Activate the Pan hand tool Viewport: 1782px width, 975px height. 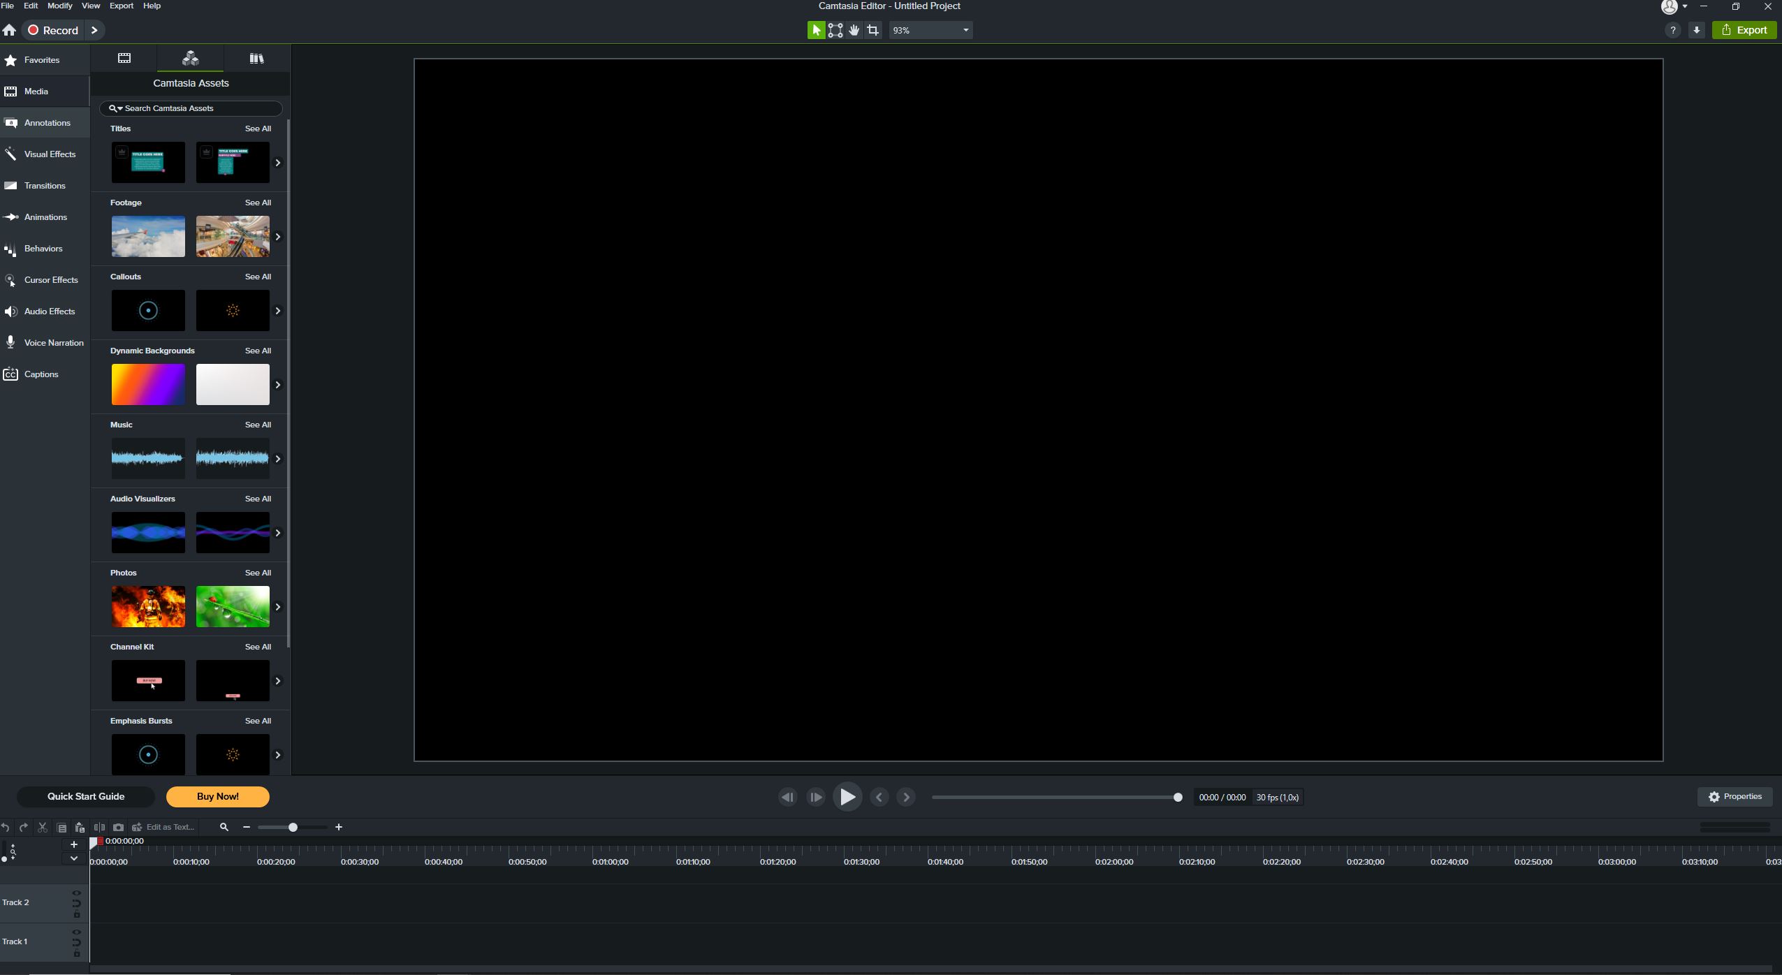854,30
